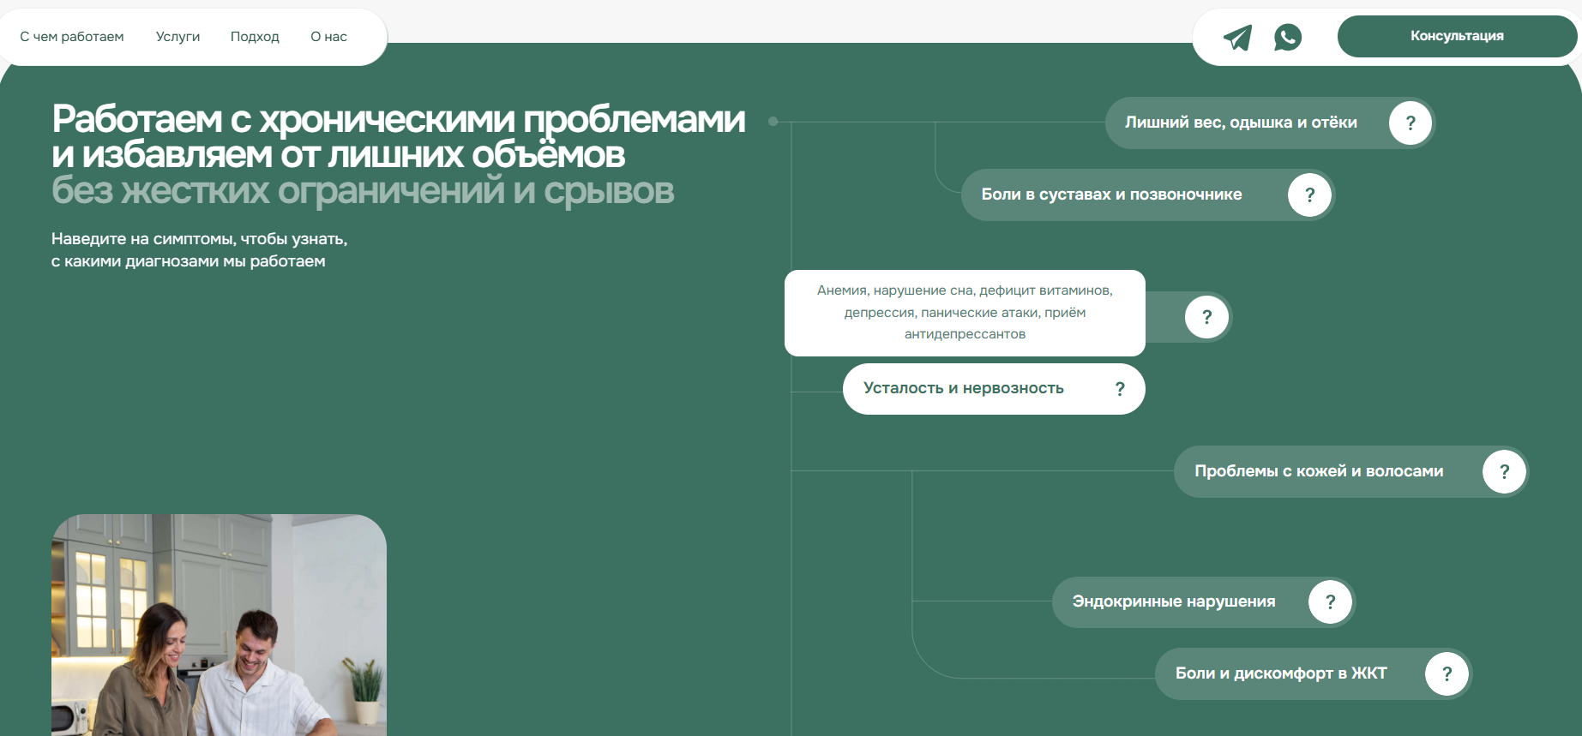
Task: Expand the Лишний вес, одышка и отёки label
Action: (1240, 123)
